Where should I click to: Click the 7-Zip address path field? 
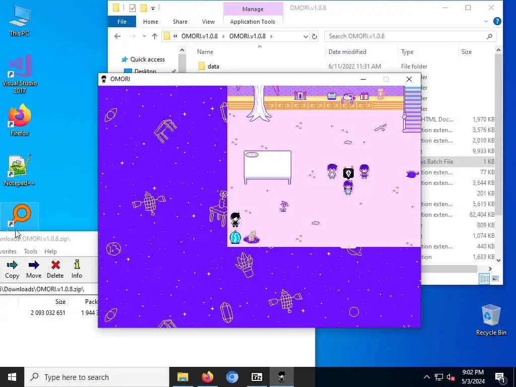coord(49,289)
